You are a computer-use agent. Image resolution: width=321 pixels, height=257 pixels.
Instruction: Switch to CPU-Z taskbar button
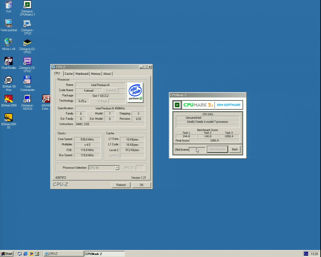pyautogui.click(x=63, y=254)
